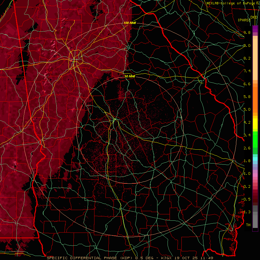The image size is (260, 260).
Task: Click the 1.0 legend value
Action: point(247,174)
